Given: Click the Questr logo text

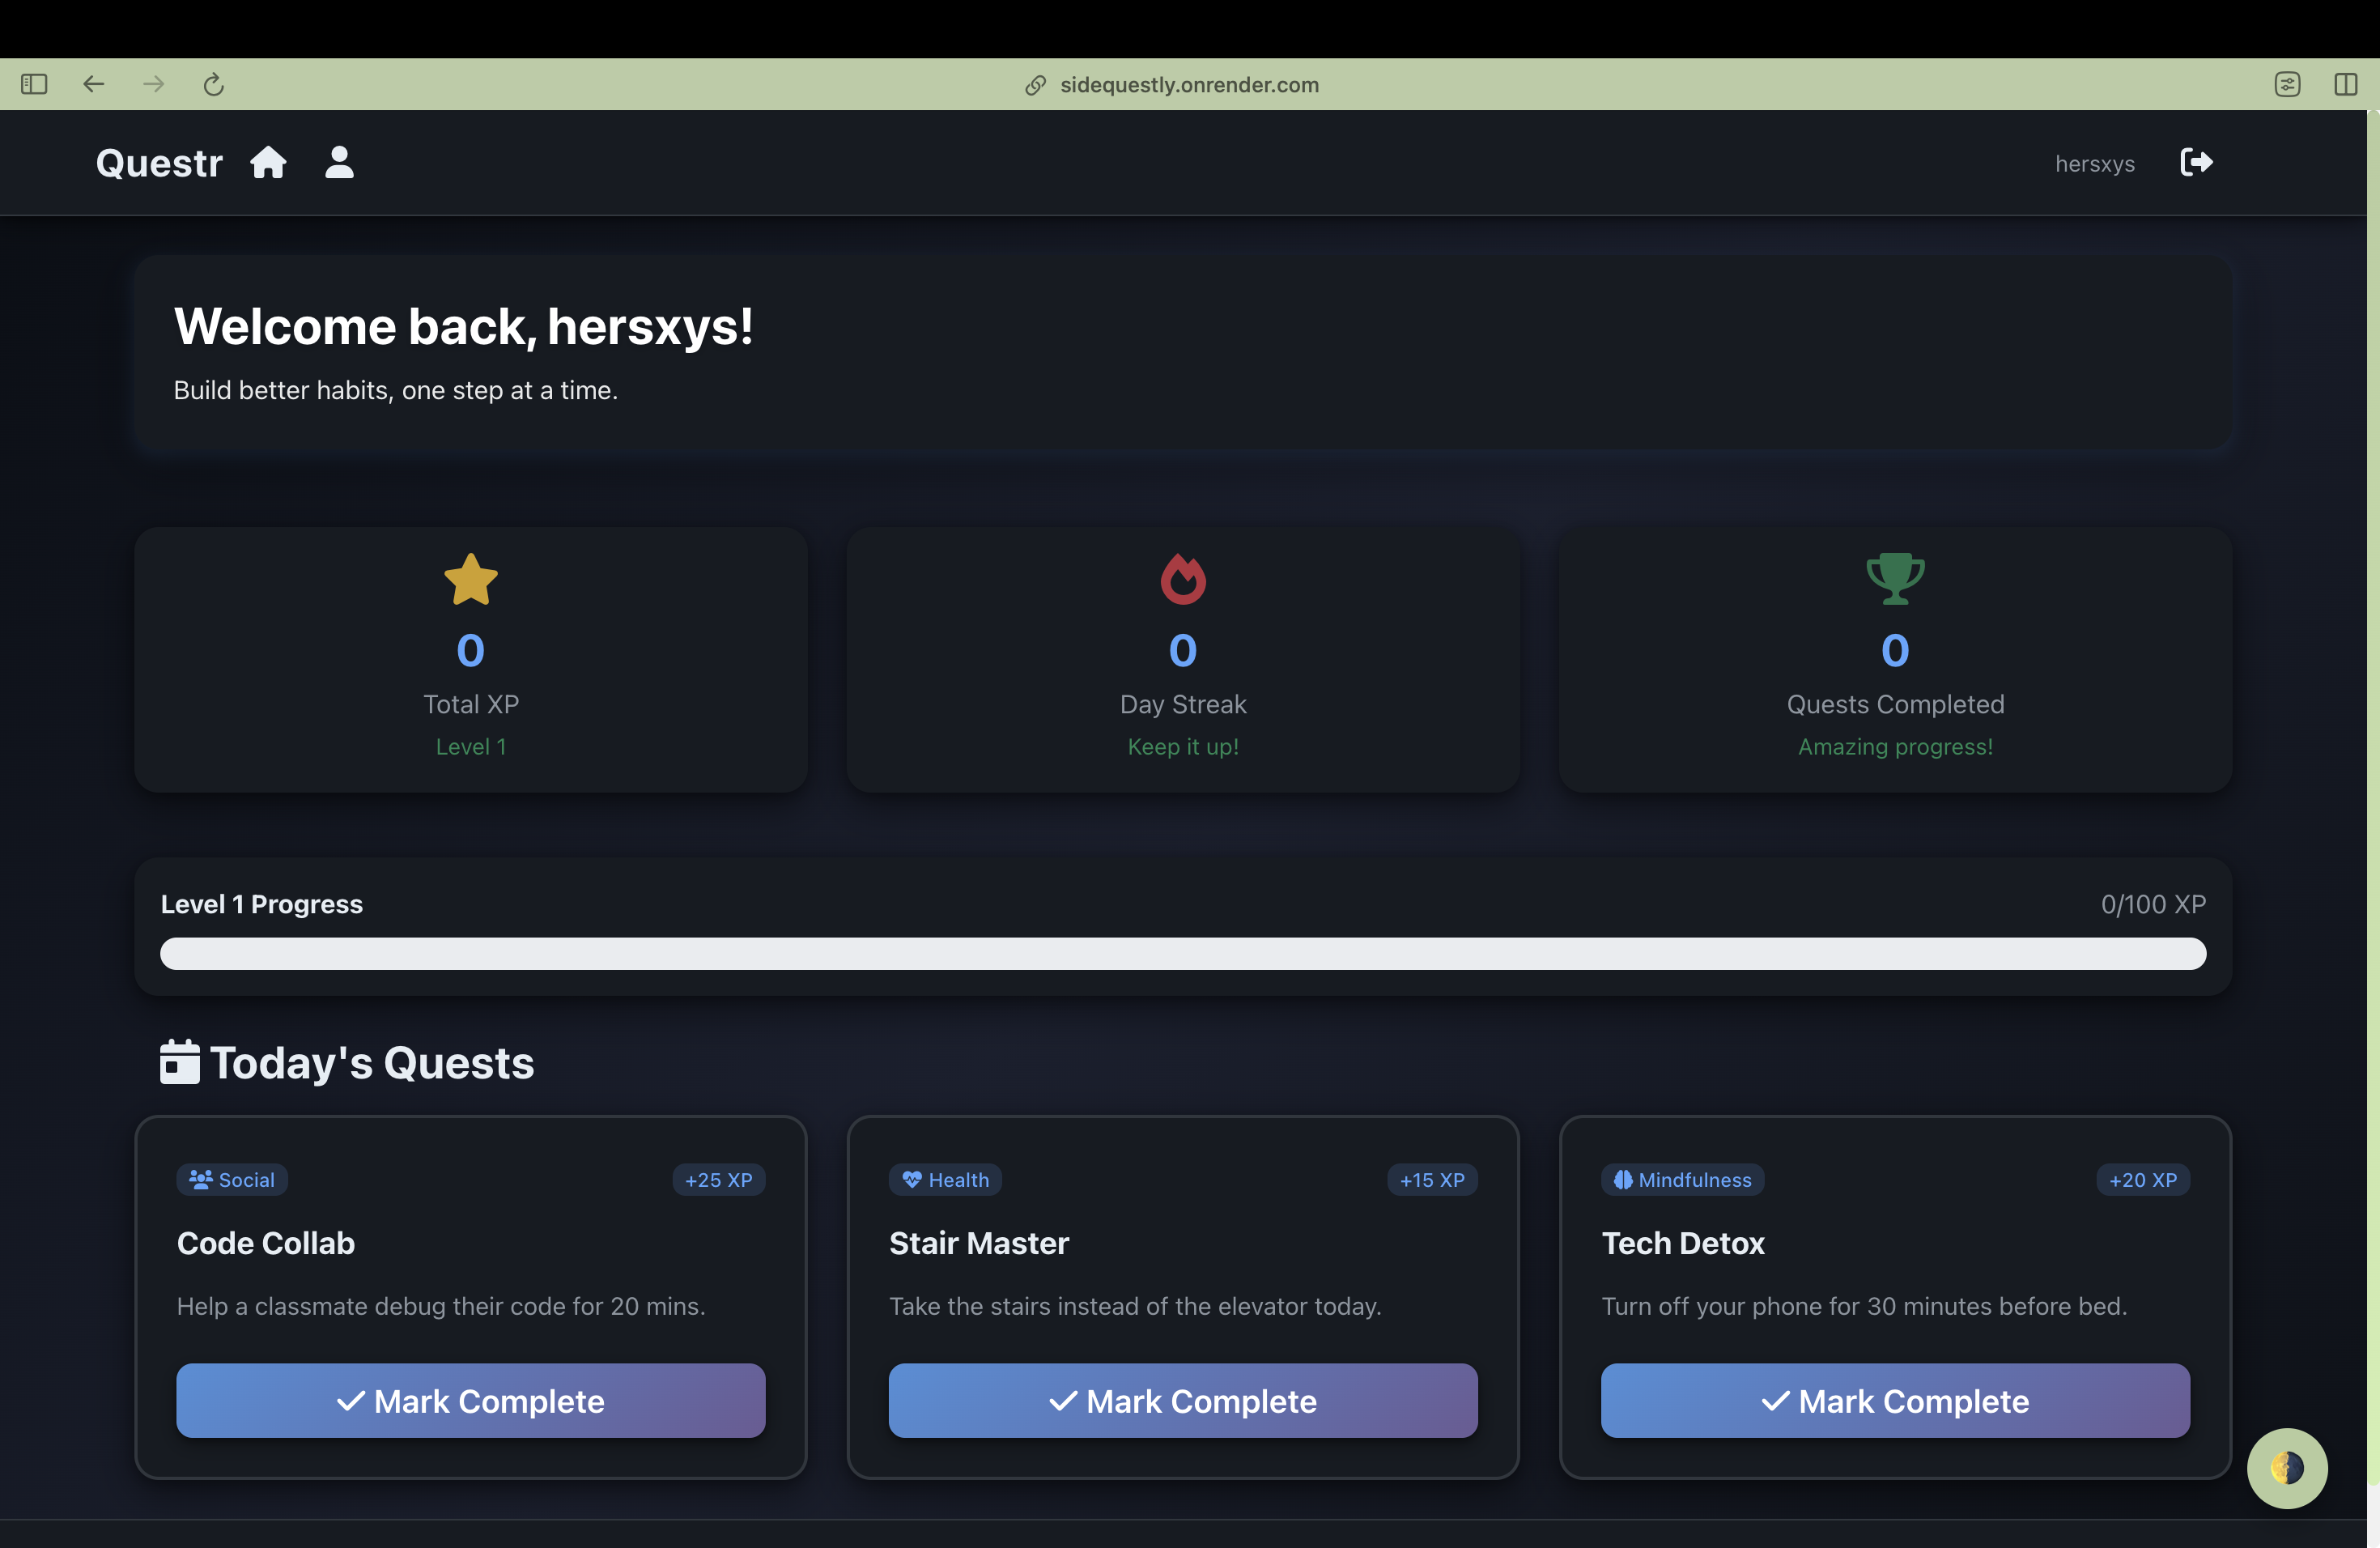Looking at the screenshot, I should click(159, 163).
